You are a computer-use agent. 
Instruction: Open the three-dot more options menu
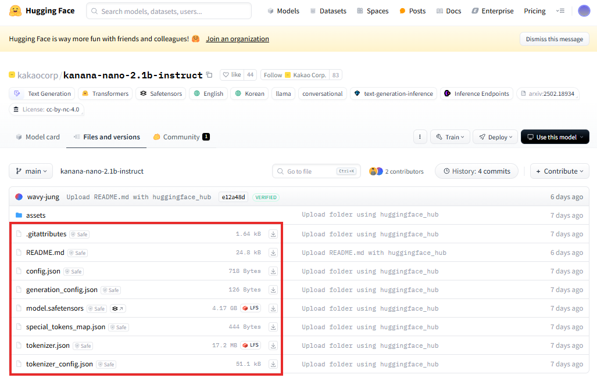click(x=420, y=137)
